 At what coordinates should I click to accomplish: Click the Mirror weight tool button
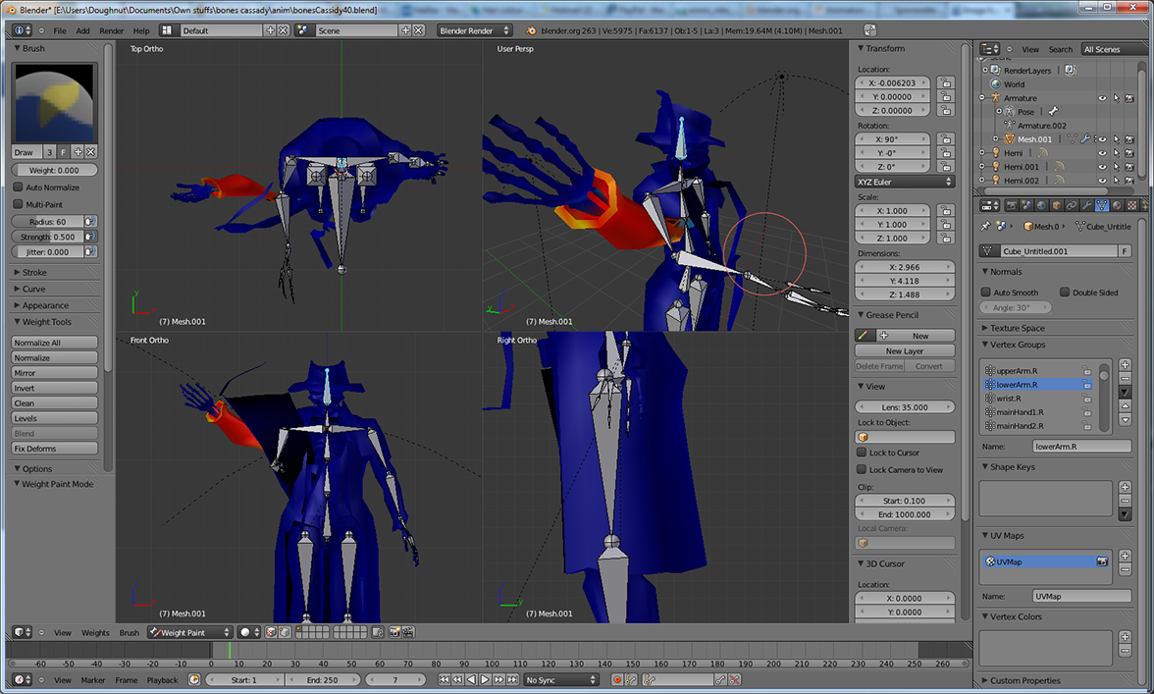coord(55,372)
